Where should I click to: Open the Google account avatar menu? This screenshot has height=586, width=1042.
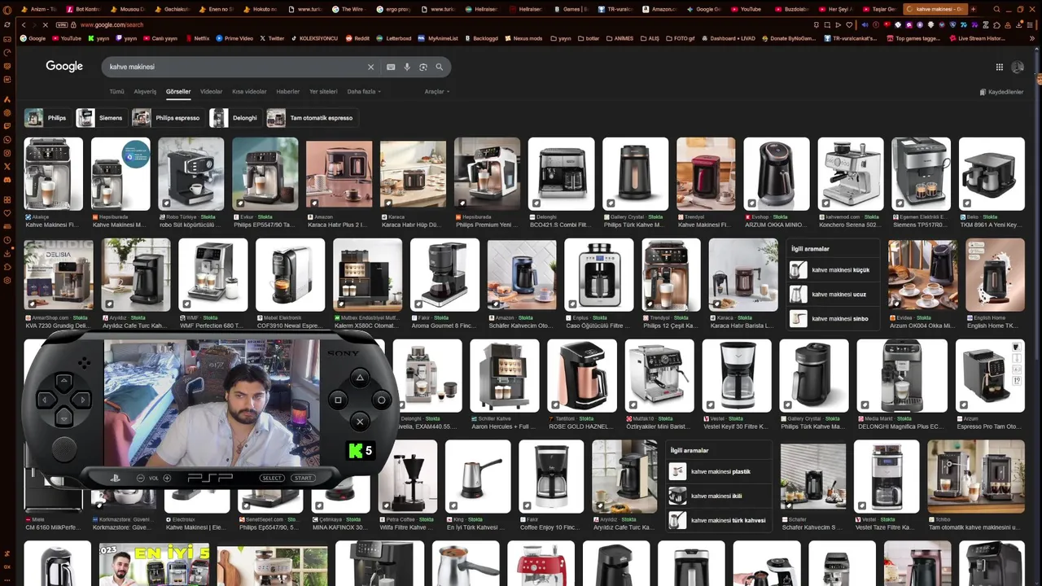click(1018, 67)
